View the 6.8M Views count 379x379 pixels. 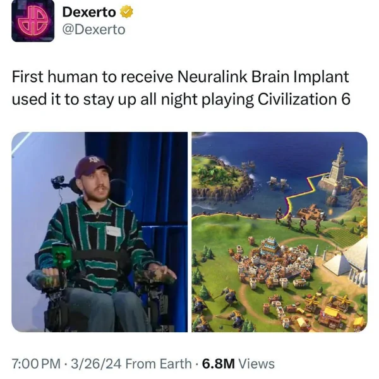[238, 364]
